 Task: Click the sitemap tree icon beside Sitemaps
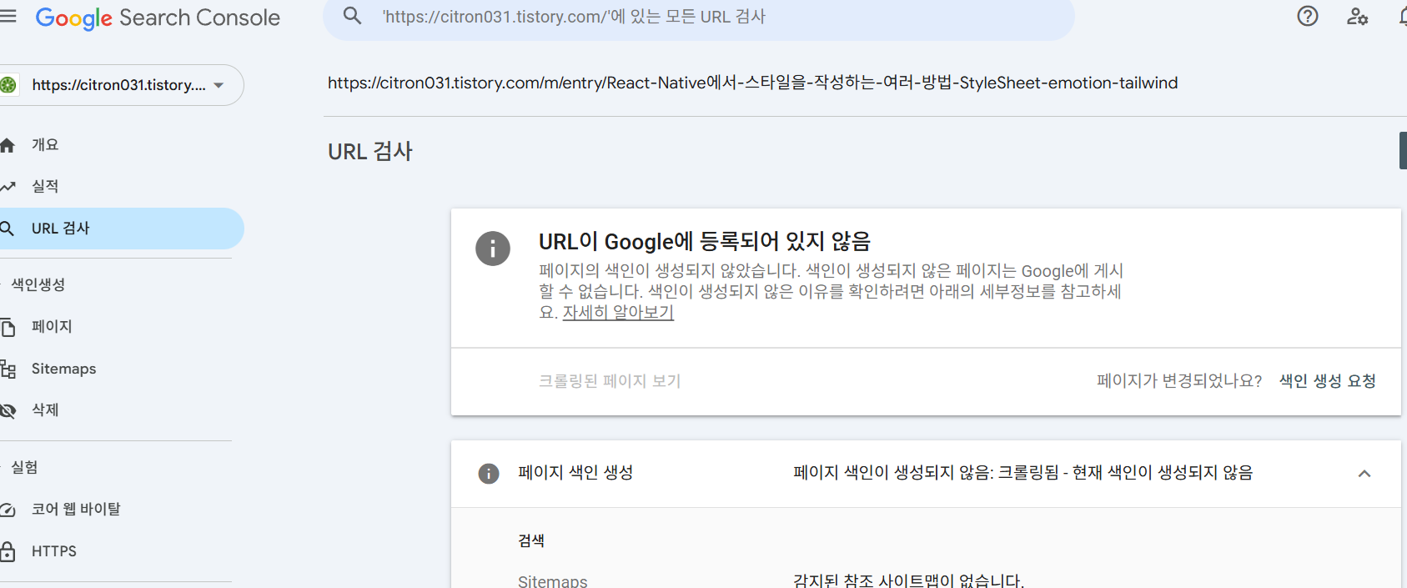point(8,369)
